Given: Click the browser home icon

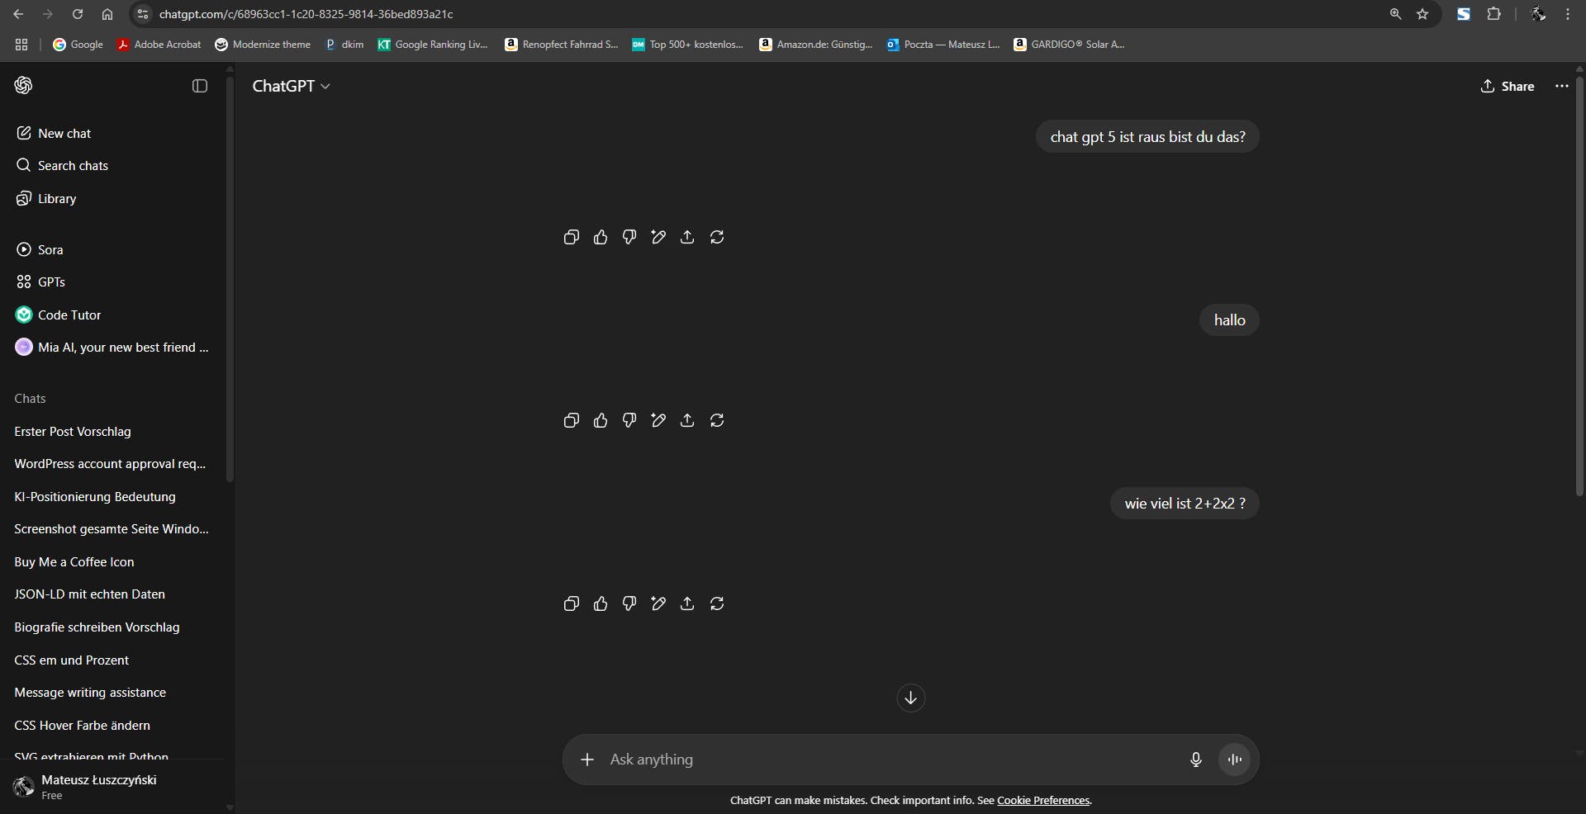Looking at the screenshot, I should click(x=107, y=14).
